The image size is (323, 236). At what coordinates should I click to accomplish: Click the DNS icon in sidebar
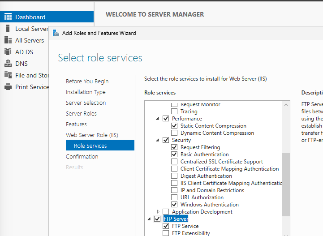(8, 64)
